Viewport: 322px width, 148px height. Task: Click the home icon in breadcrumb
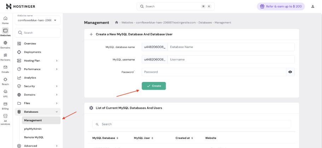click(x=117, y=23)
